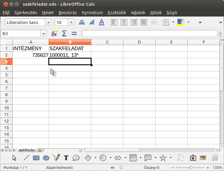Open Name Box dropdown arrow

click(x=44, y=34)
